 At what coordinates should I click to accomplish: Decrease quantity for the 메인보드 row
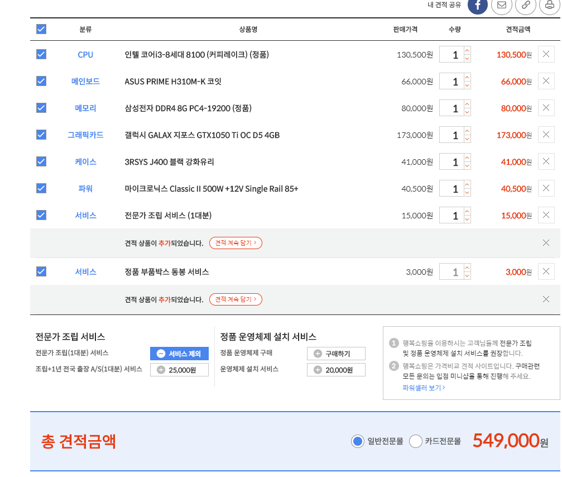(467, 85)
